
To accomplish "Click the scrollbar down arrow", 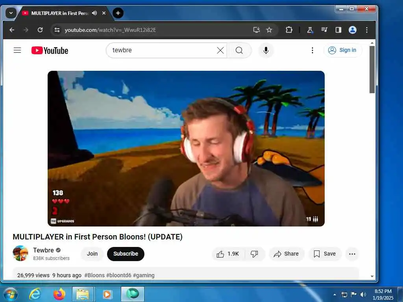I will 372,276.
